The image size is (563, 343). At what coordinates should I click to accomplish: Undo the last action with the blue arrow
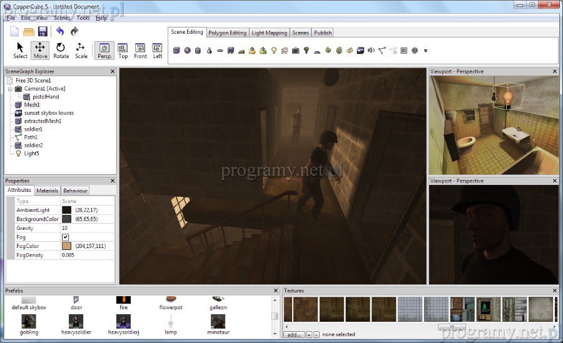tap(60, 31)
